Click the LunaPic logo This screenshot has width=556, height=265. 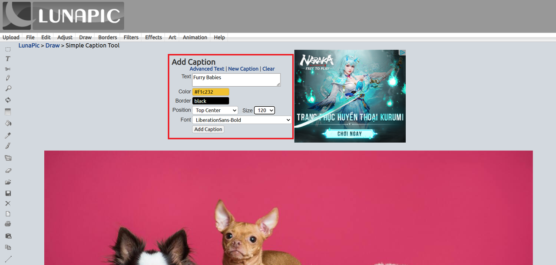pos(63,16)
